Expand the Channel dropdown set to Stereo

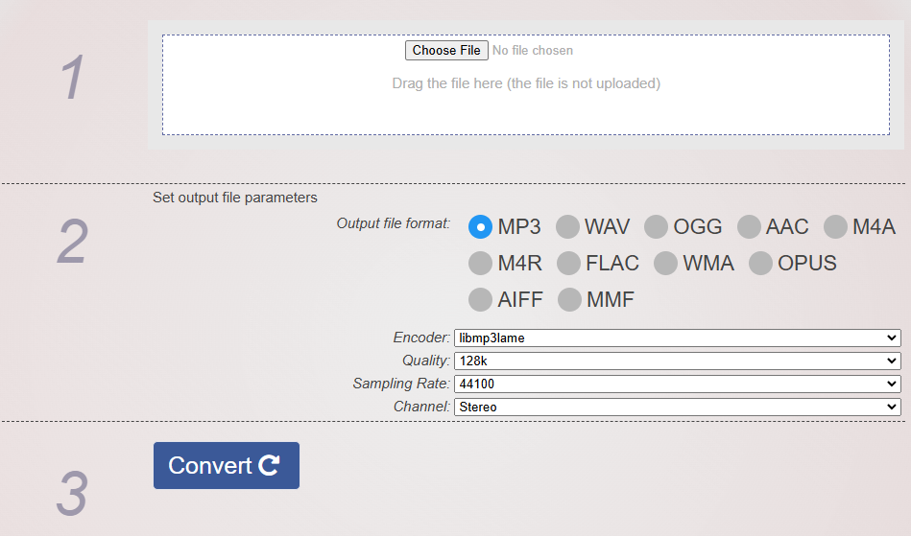(x=678, y=408)
